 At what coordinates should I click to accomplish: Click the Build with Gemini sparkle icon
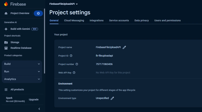[6, 29]
